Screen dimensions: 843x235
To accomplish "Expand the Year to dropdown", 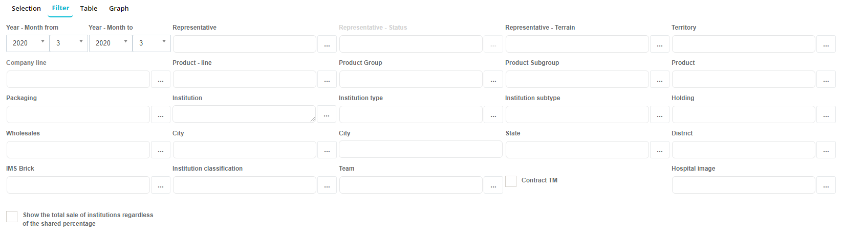I will (111, 43).
